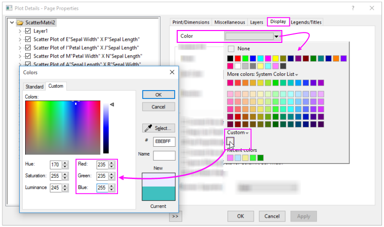Expand the Petal Length X Sepal Length node
The height and width of the screenshot is (227, 384).
(20, 48)
